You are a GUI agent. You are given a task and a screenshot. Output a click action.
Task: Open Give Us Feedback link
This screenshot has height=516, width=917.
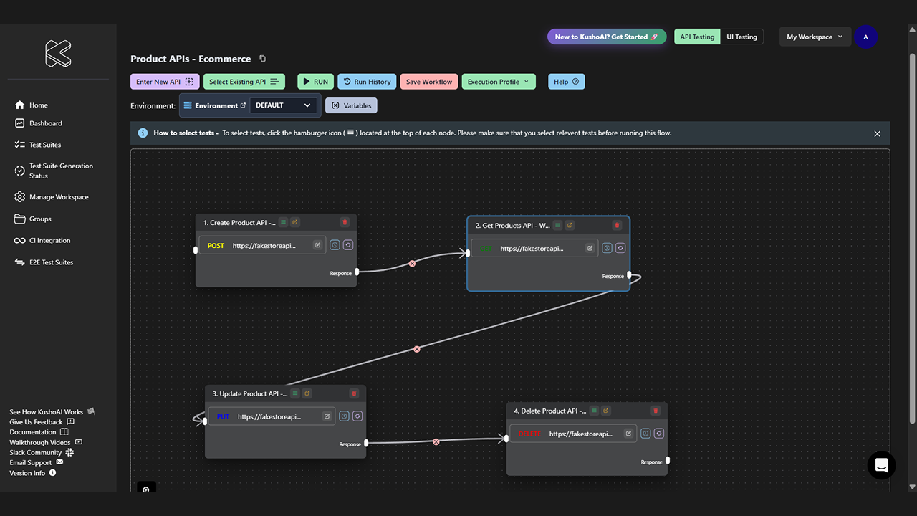tap(42, 422)
